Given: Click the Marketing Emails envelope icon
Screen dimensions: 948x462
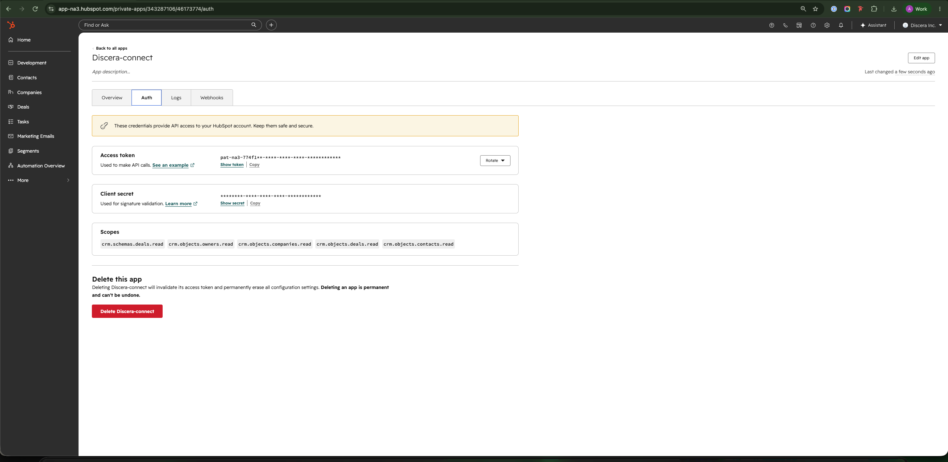Looking at the screenshot, I should (x=11, y=136).
